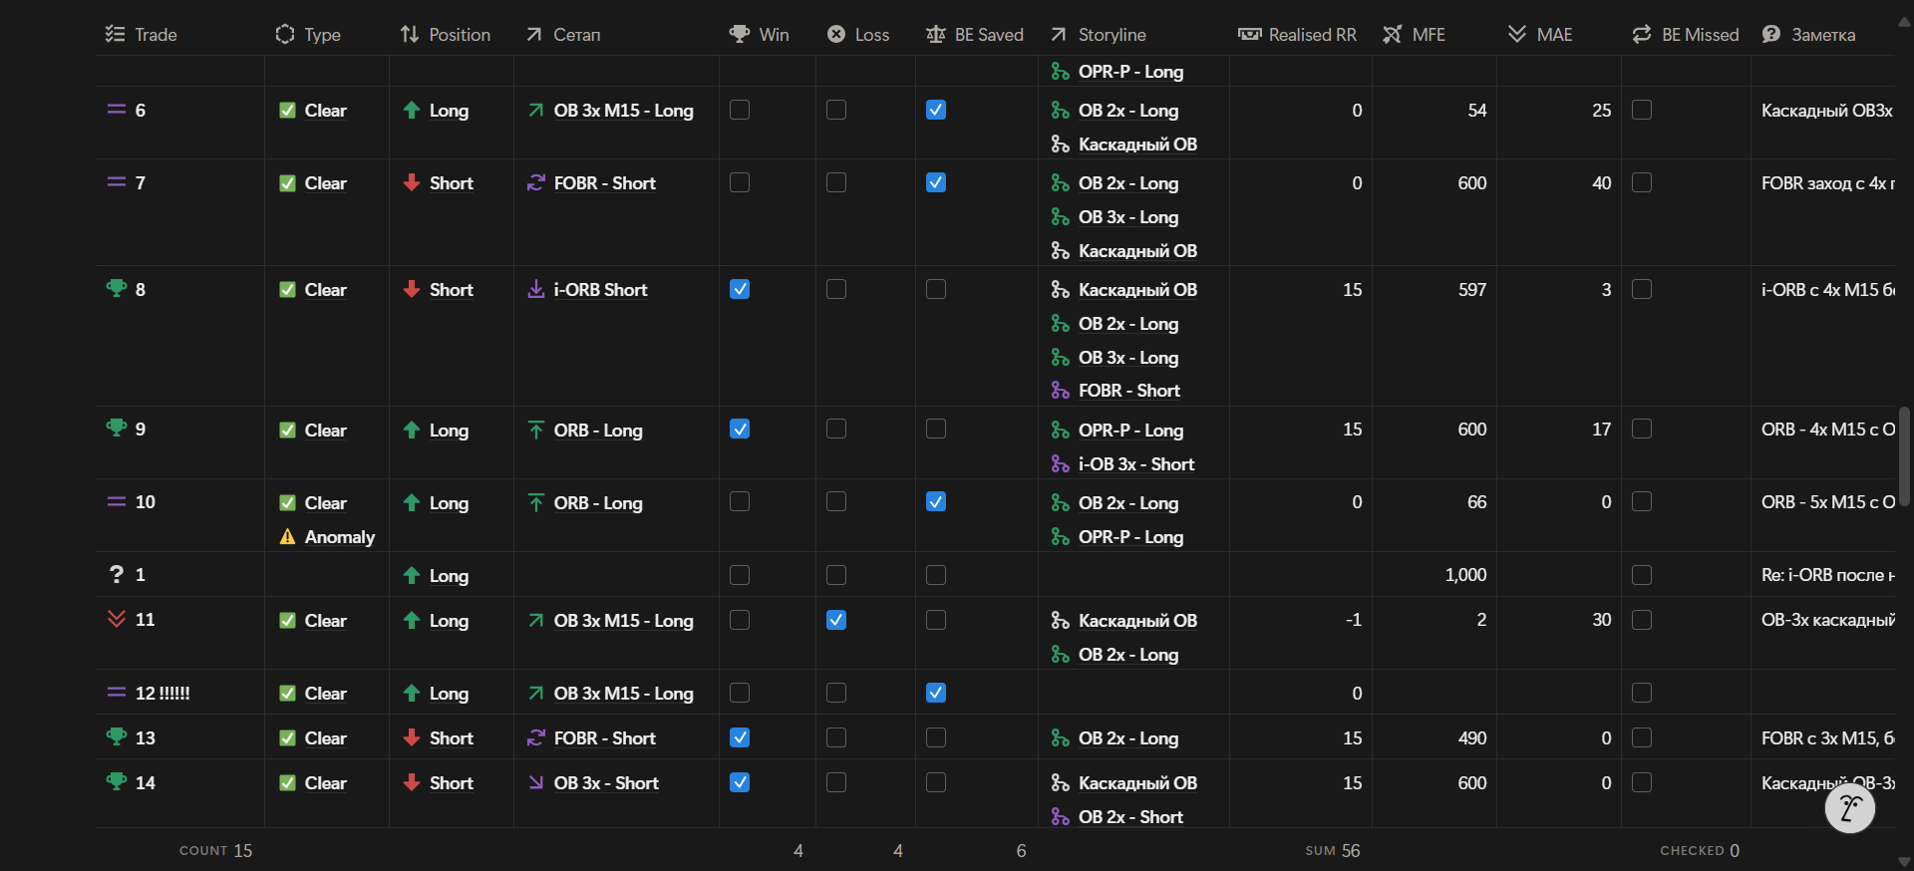Open the floating assistant face button
This screenshot has width=1914, height=871.
[x=1850, y=808]
